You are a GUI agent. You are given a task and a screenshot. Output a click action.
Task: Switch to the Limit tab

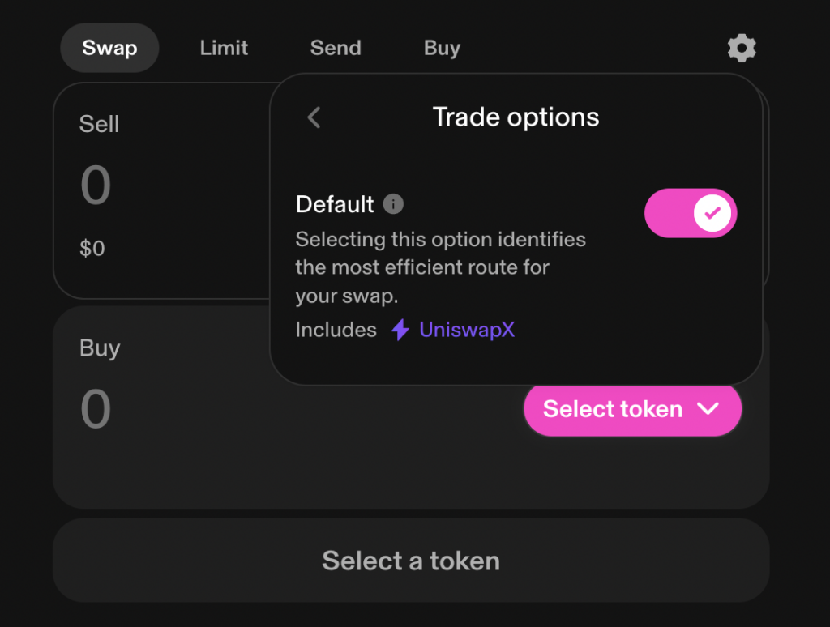coord(224,48)
